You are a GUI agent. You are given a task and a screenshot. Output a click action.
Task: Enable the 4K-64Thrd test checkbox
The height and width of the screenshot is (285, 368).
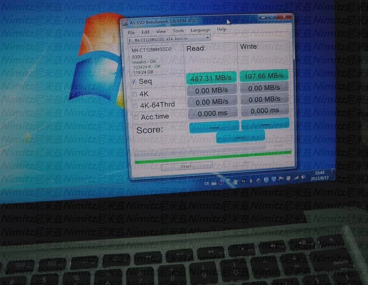[135, 105]
